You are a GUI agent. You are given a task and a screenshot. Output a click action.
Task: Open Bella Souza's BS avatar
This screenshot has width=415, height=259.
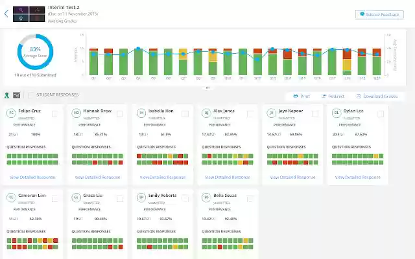coord(206,197)
